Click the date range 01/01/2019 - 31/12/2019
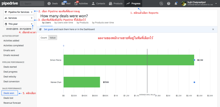The image size is (220, 107). [19, 29]
